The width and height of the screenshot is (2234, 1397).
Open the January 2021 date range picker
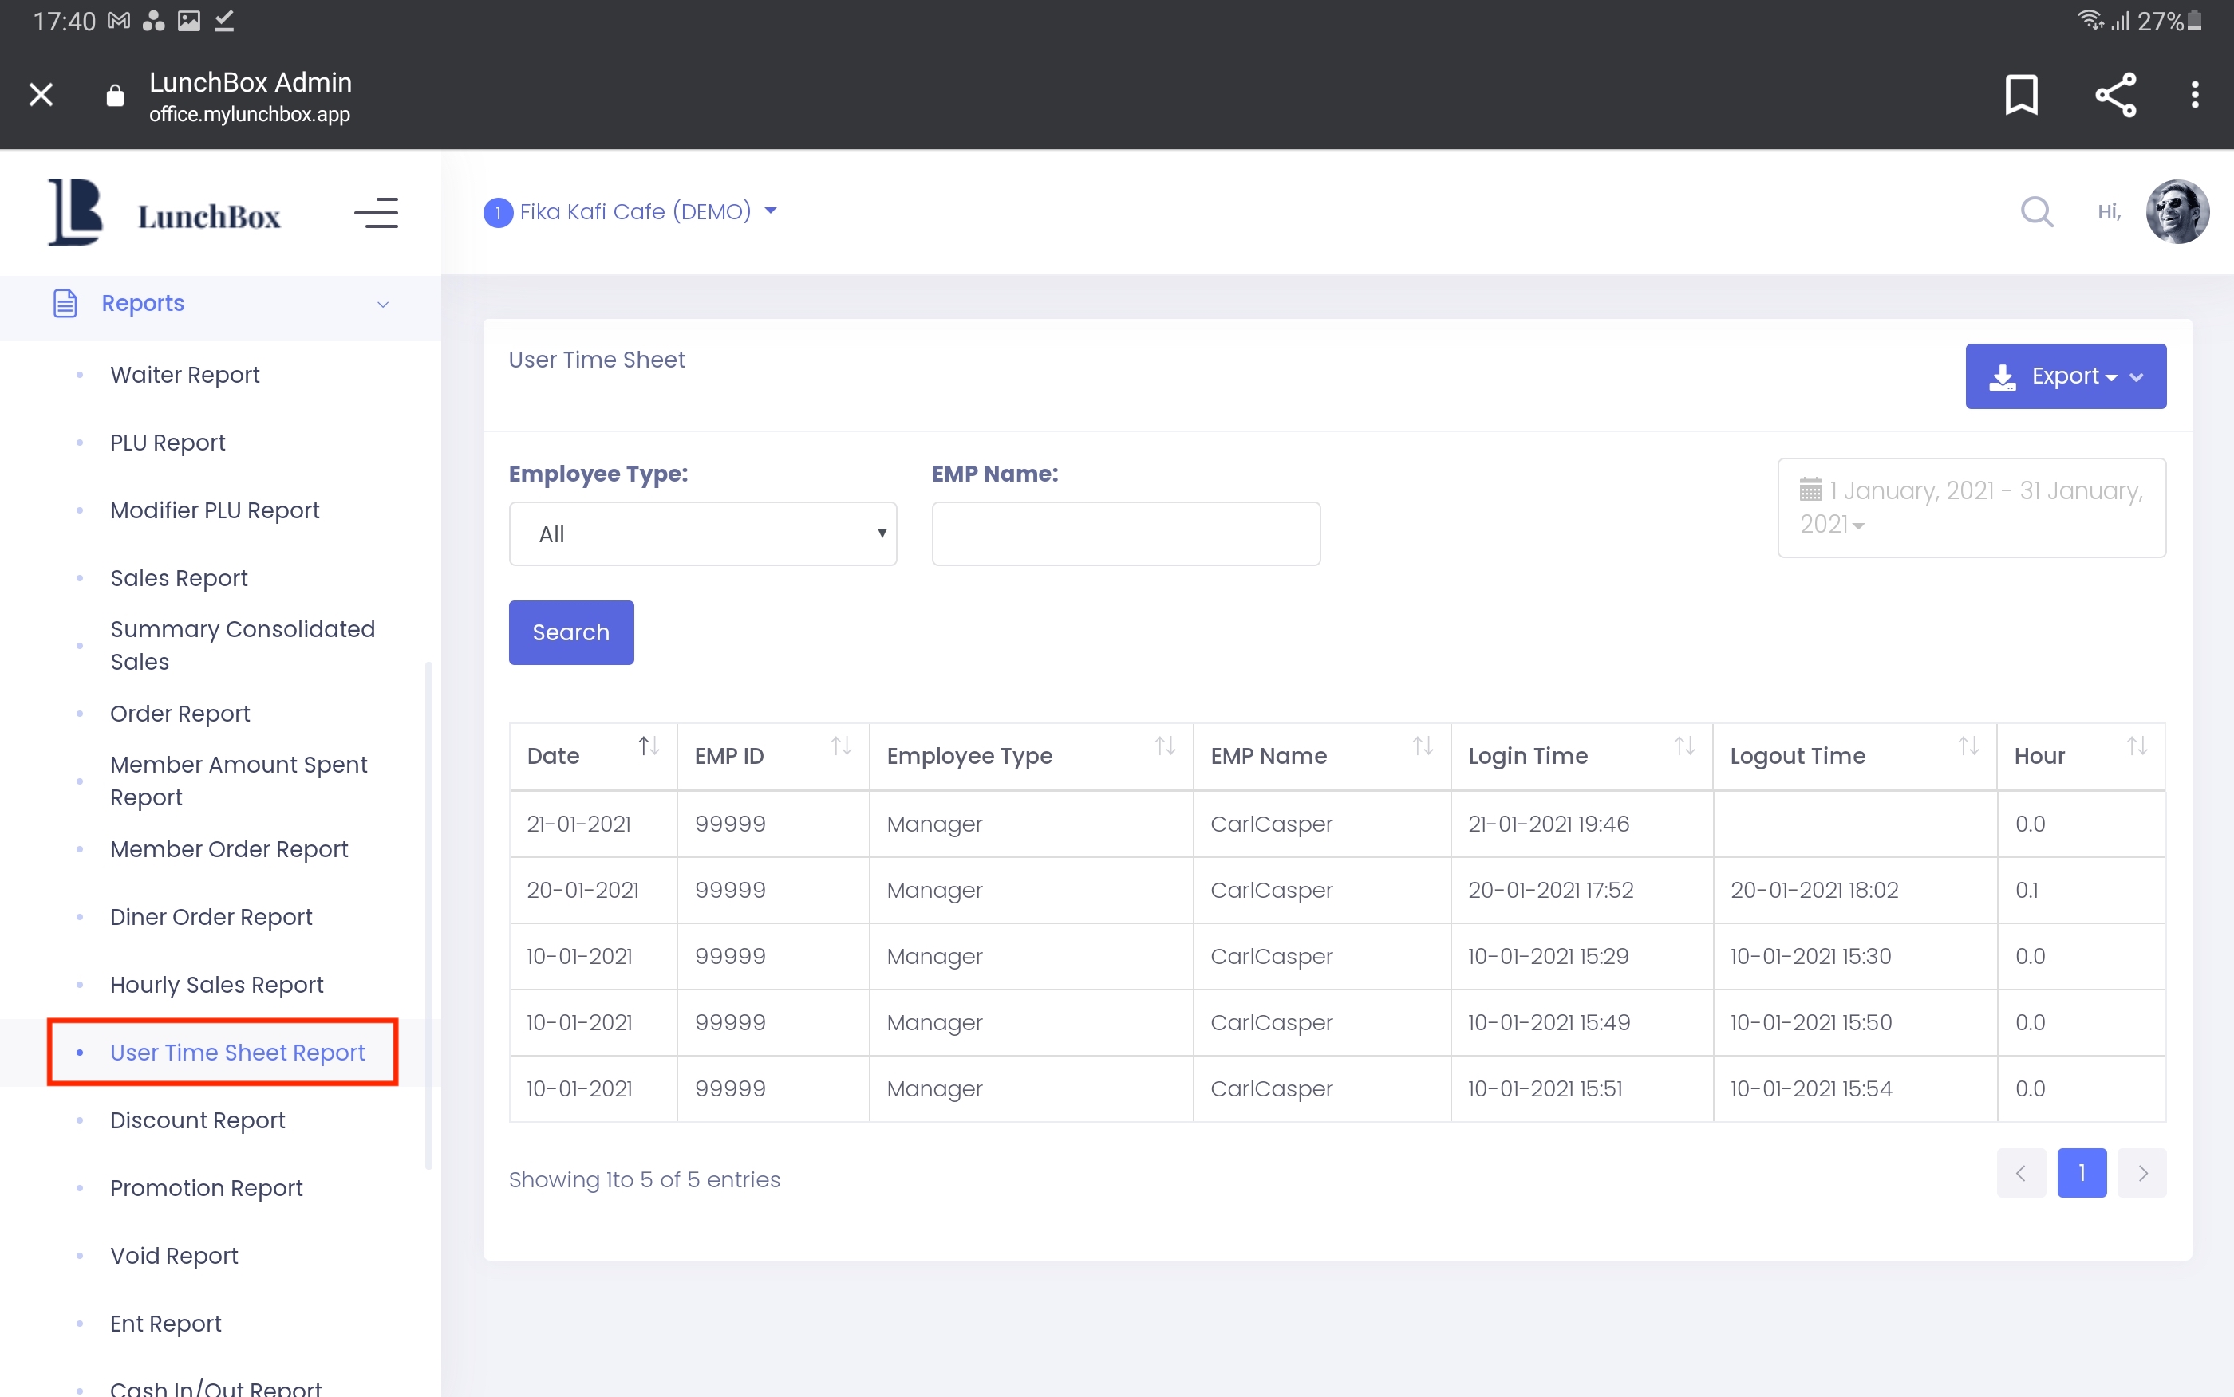tap(1971, 507)
